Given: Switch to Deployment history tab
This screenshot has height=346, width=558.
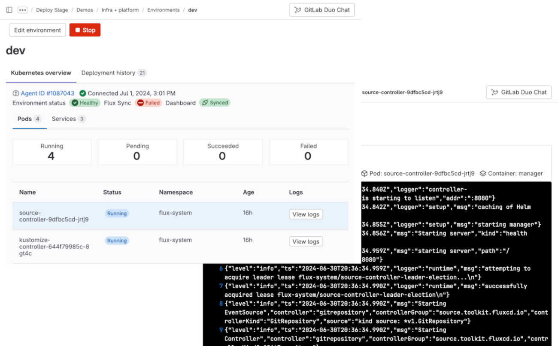Looking at the screenshot, I should (x=114, y=73).
